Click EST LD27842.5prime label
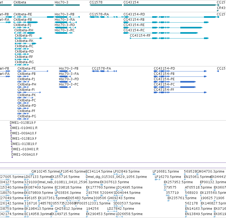The width and height of the screenshot is (226, 218). tap(121, 209)
